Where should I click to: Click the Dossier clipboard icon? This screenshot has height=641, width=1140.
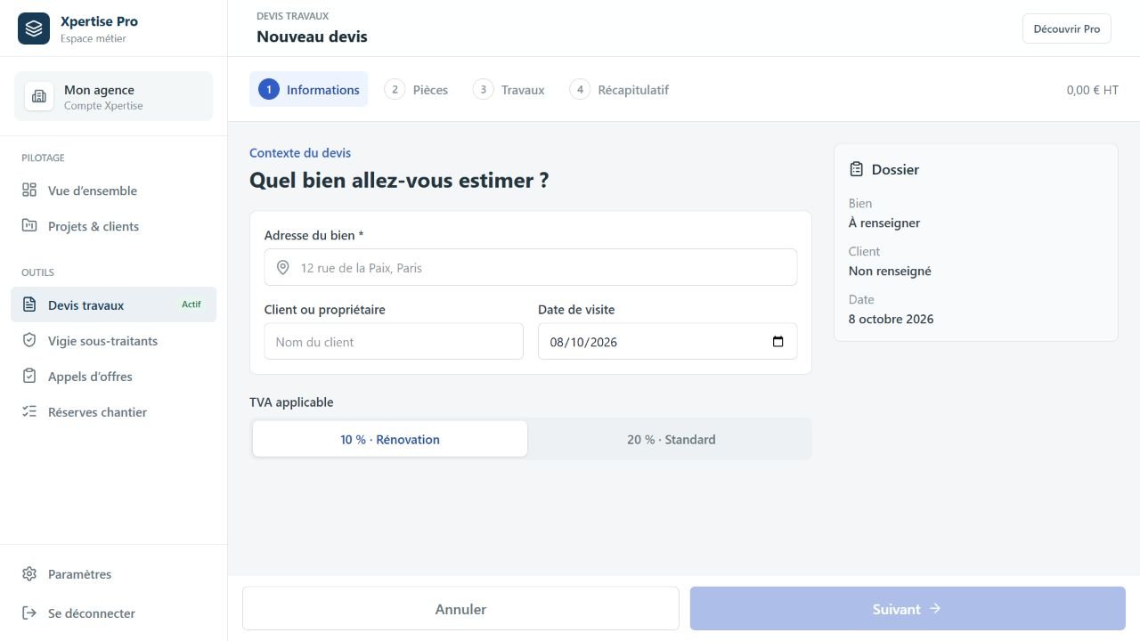pyautogui.click(x=857, y=169)
